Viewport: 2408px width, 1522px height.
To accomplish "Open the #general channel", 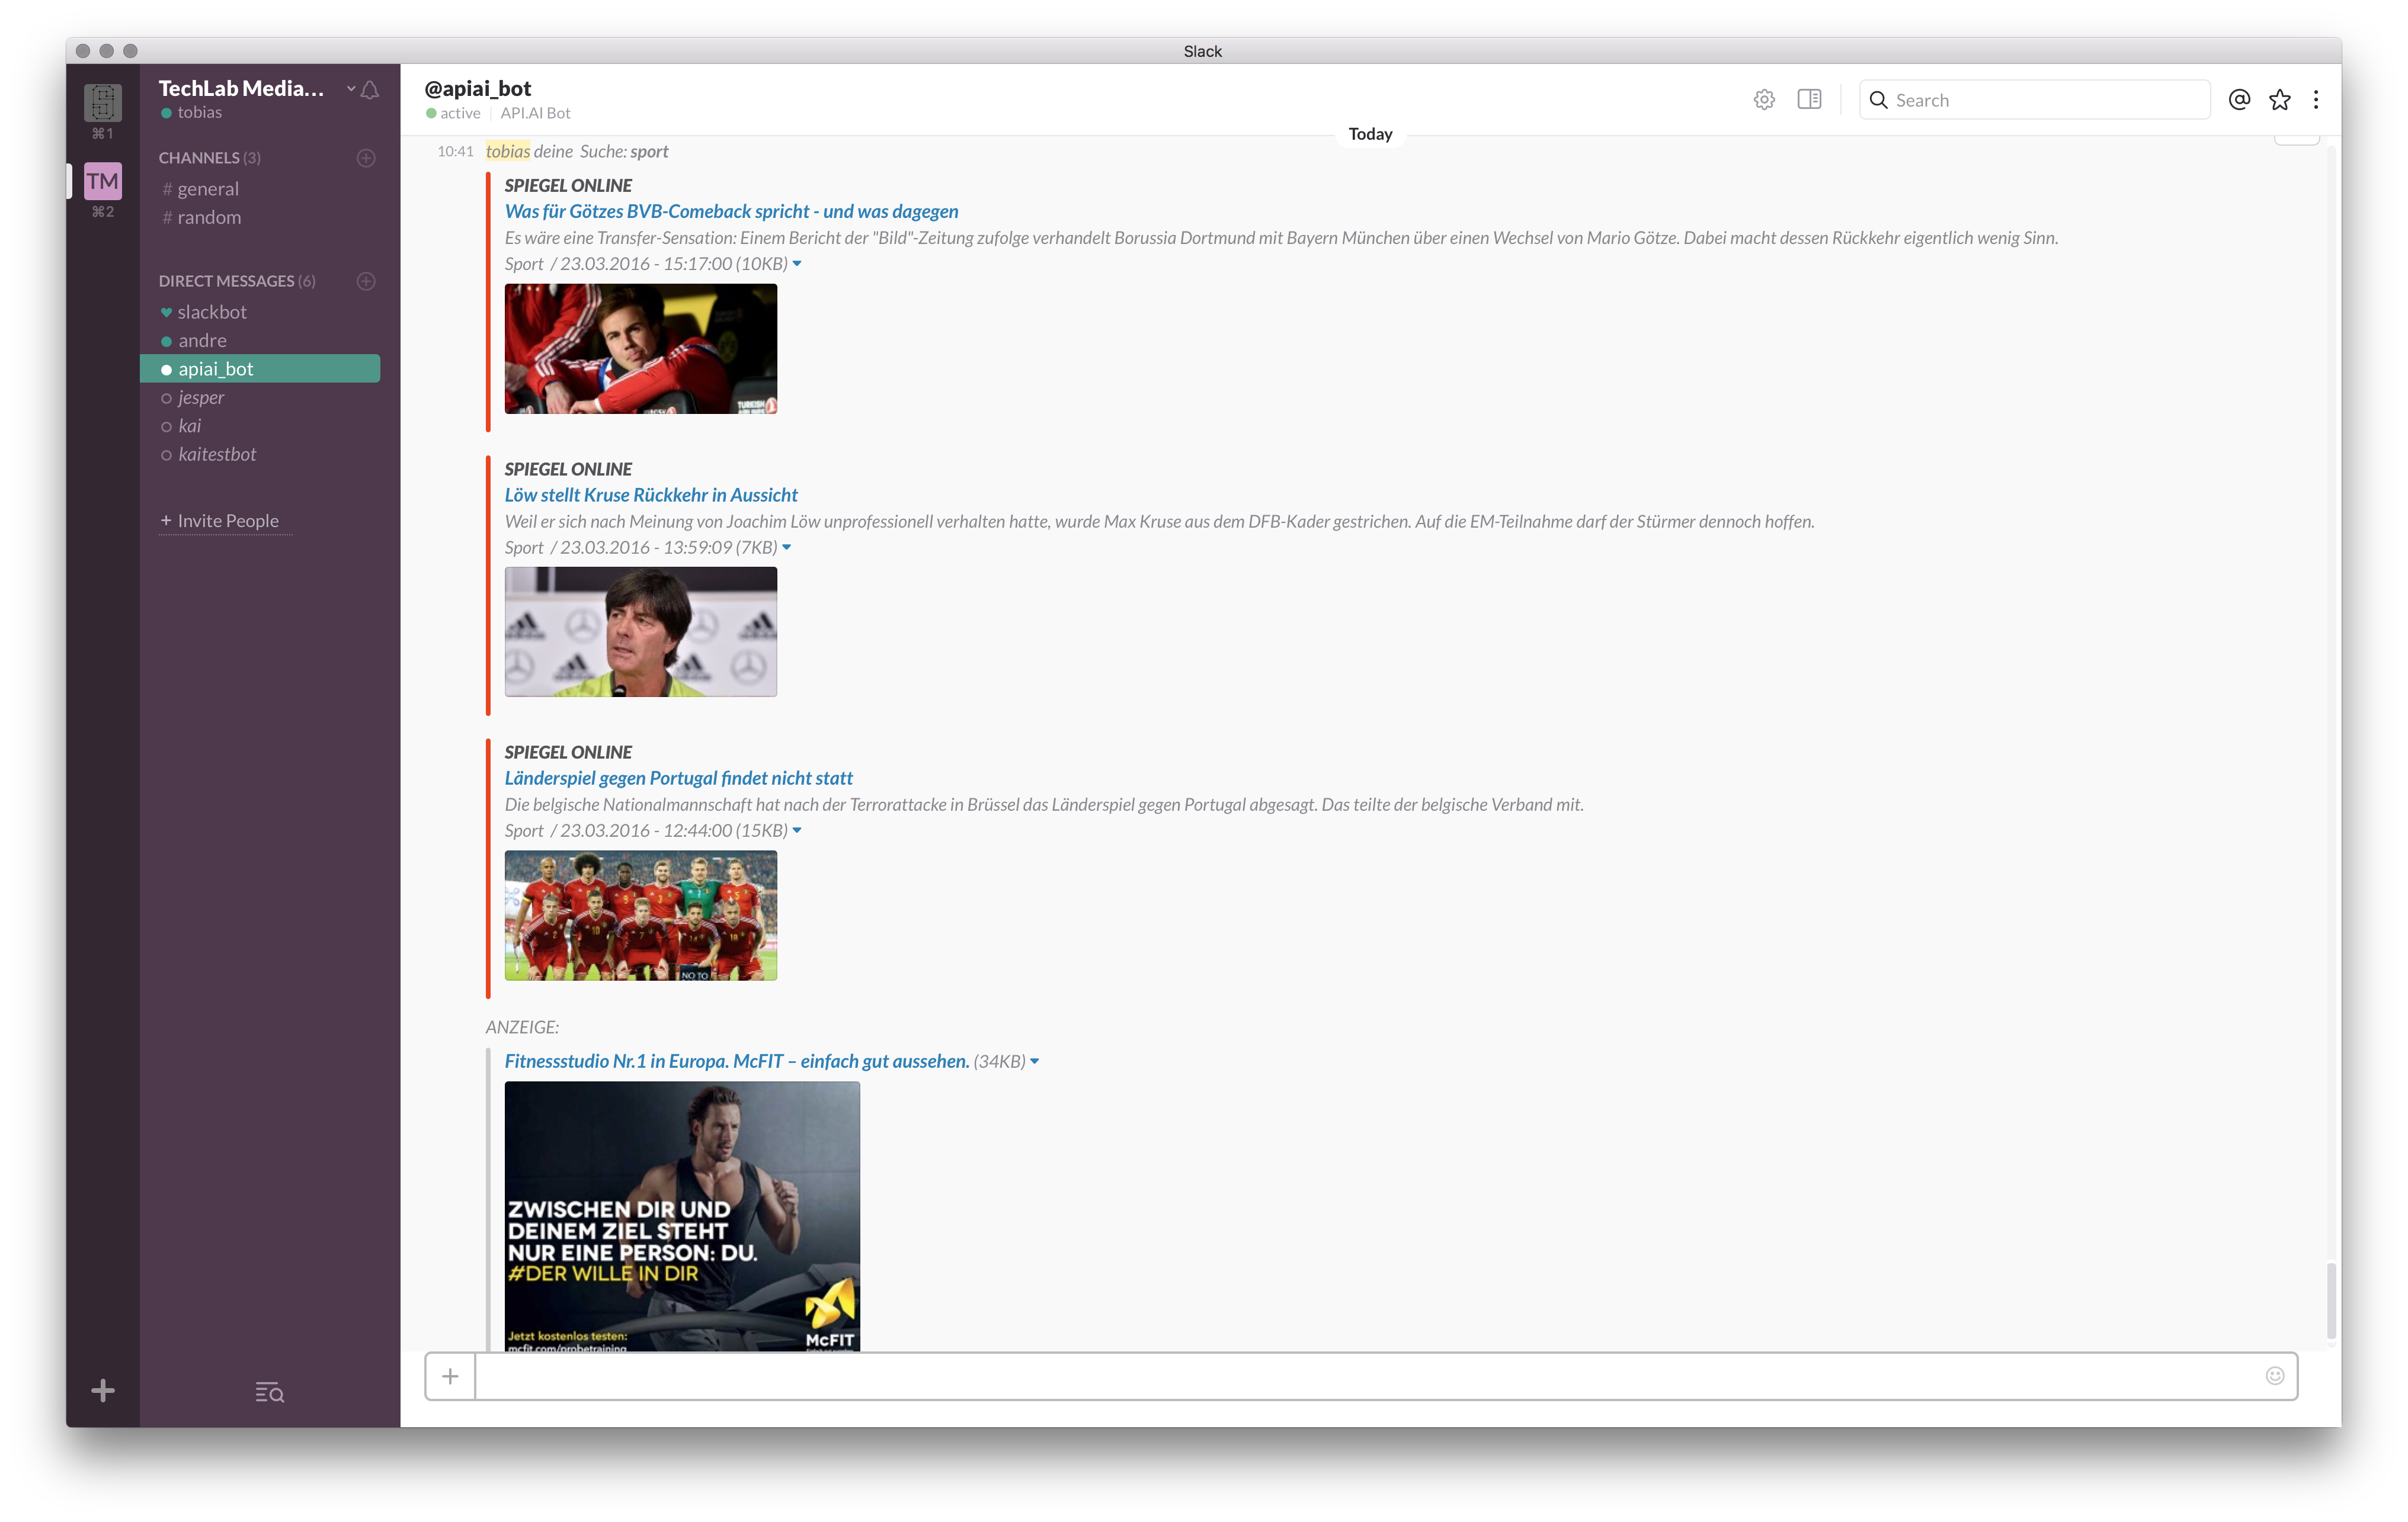I will pos(208,189).
